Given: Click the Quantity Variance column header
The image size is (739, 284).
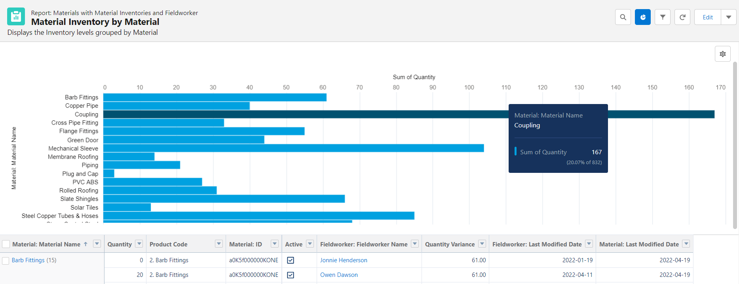Looking at the screenshot, I should 450,244.
